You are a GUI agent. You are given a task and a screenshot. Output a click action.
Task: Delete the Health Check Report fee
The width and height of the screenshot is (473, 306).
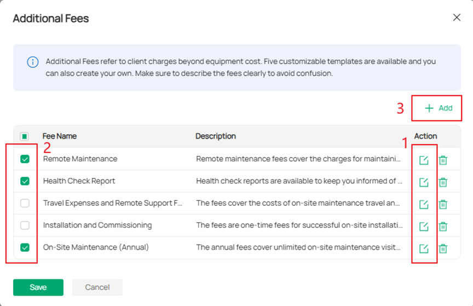[443, 182]
